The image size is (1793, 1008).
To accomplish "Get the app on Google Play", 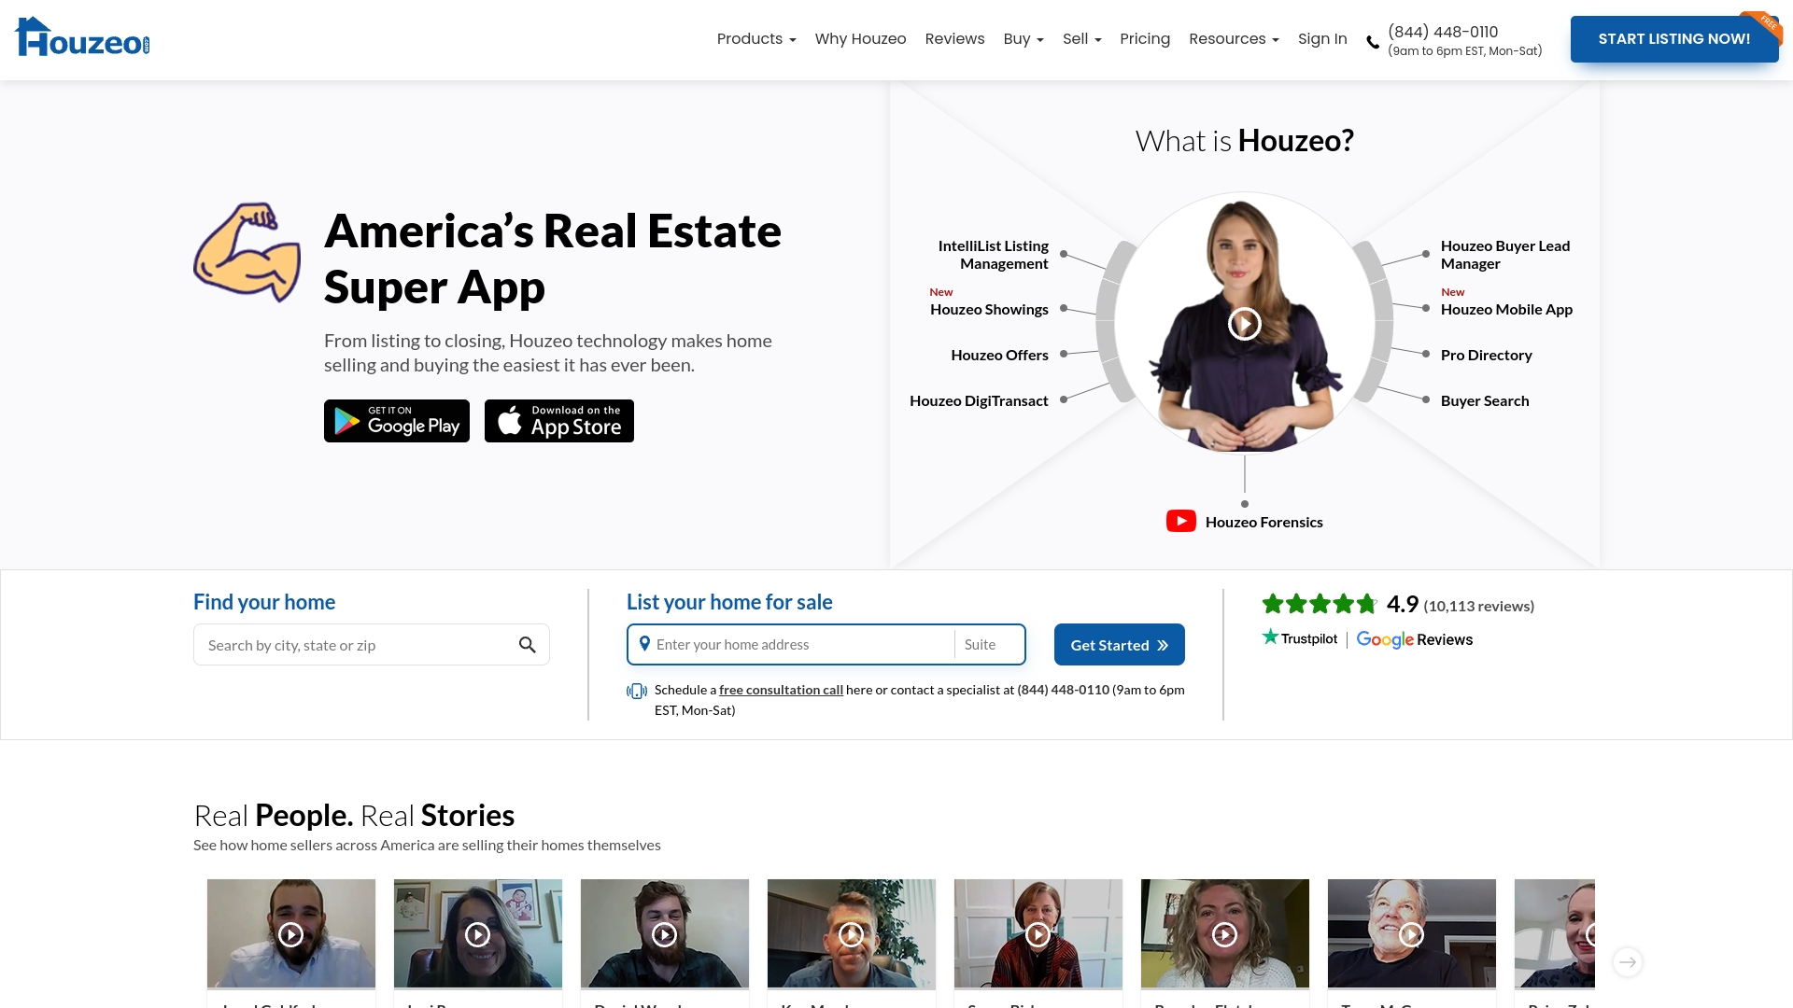I will (397, 421).
